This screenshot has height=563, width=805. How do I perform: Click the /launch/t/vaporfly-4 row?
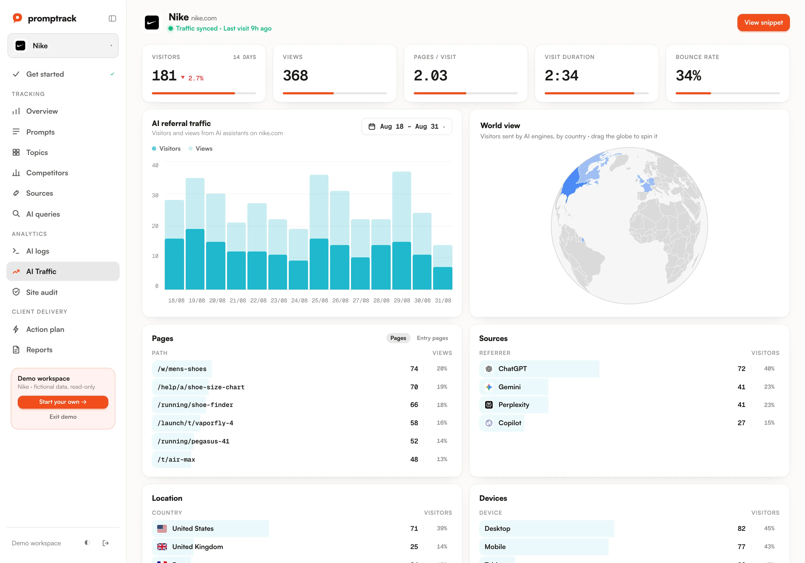coord(302,423)
